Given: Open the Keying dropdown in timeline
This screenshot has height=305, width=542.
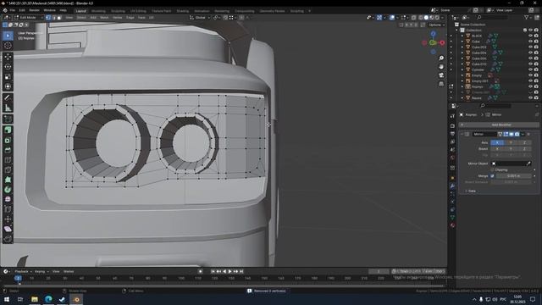Looking at the screenshot, I should 41,271.
